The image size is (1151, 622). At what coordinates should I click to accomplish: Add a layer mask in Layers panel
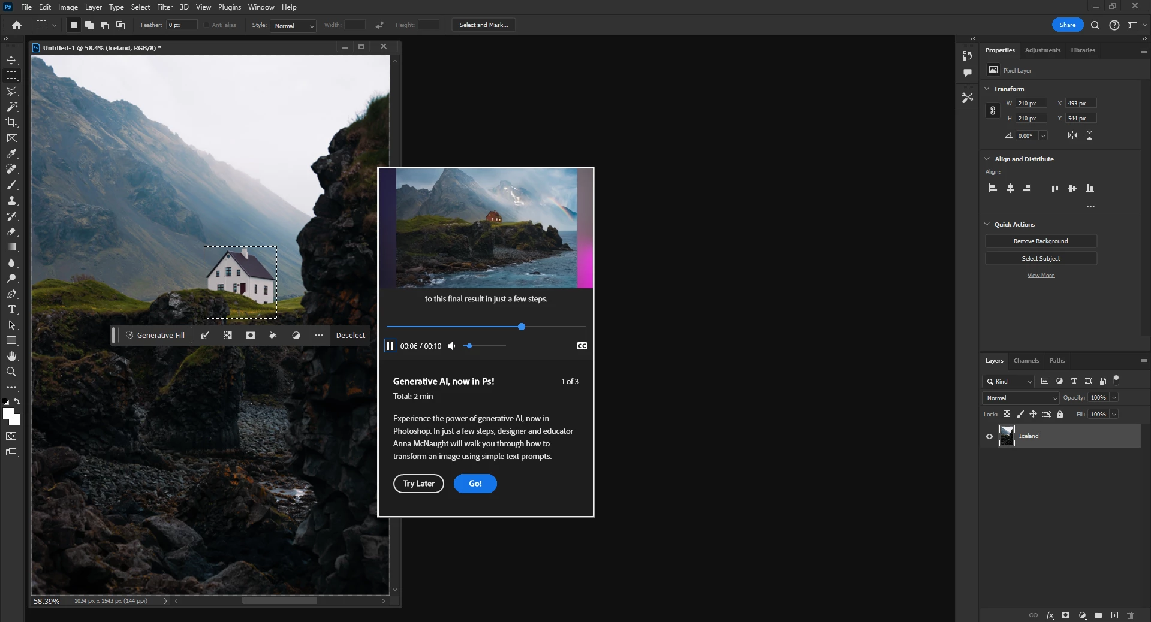1065,615
